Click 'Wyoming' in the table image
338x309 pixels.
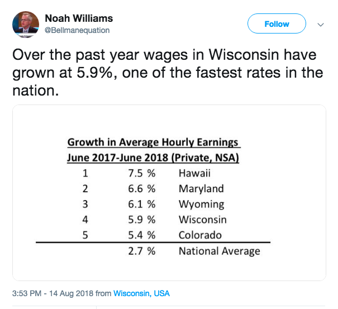[201, 205]
